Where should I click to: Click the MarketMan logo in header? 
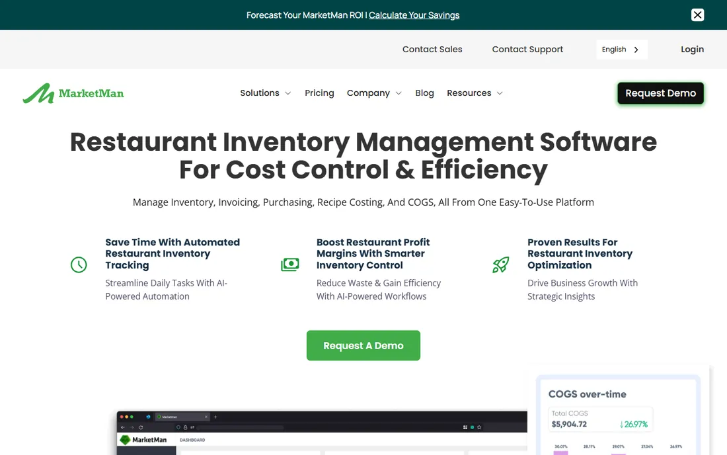tap(73, 93)
